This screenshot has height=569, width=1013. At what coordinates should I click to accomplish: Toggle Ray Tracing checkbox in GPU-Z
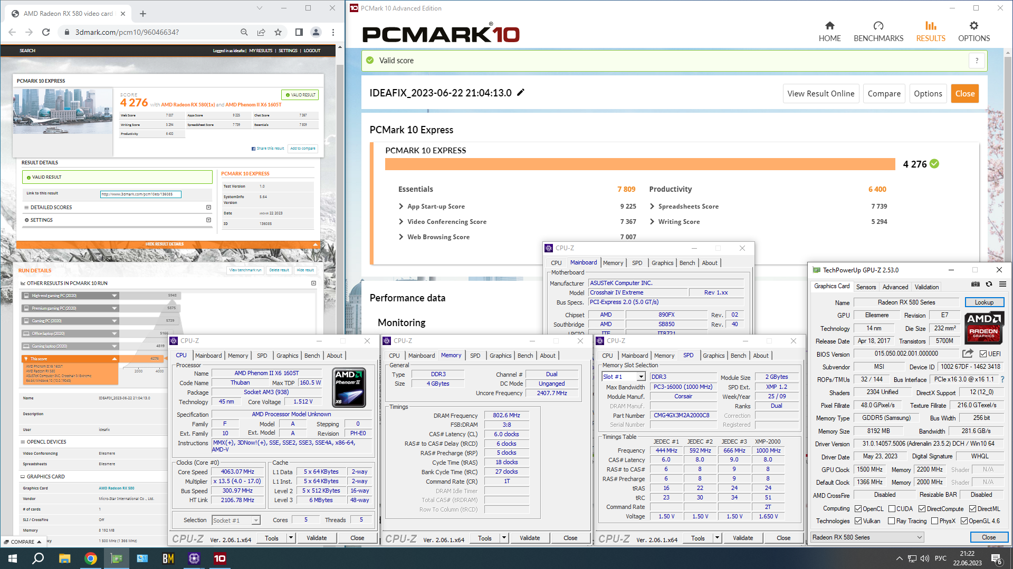tap(892, 521)
